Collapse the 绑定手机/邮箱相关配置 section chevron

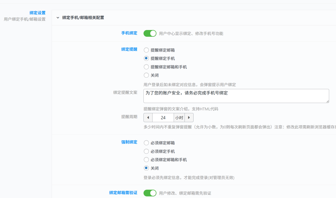pos(58,18)
